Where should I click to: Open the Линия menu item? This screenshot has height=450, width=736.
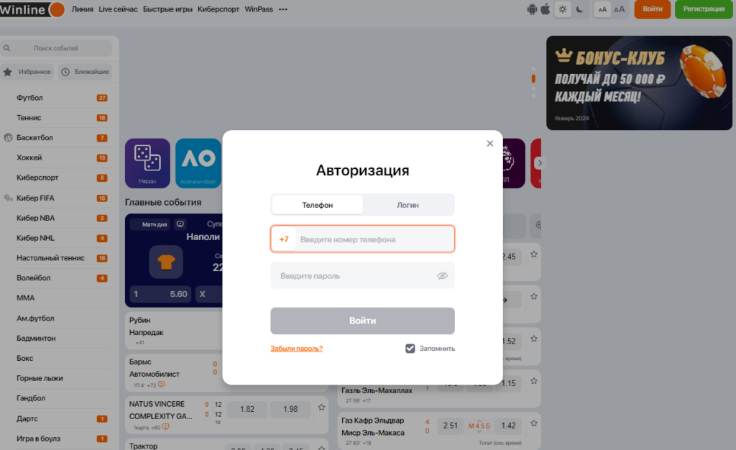(x=82, y=9)
